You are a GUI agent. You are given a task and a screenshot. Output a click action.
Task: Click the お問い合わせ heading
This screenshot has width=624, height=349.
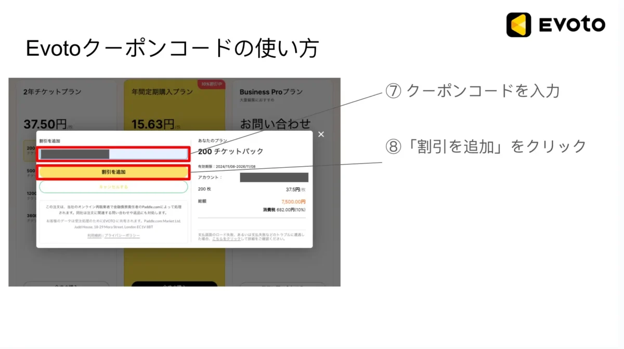tap(275, 125)
